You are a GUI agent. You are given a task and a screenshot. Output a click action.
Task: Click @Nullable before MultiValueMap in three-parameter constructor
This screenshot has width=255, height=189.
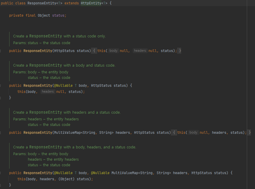pos(100,173)
